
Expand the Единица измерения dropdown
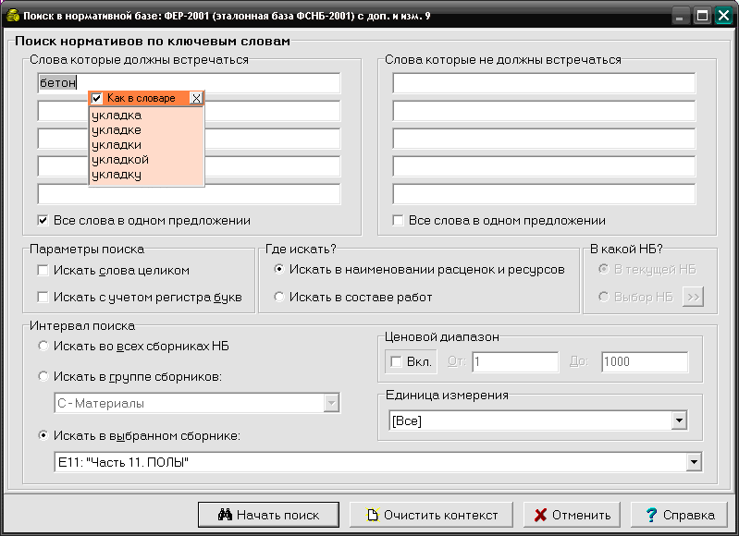[679, 421]
